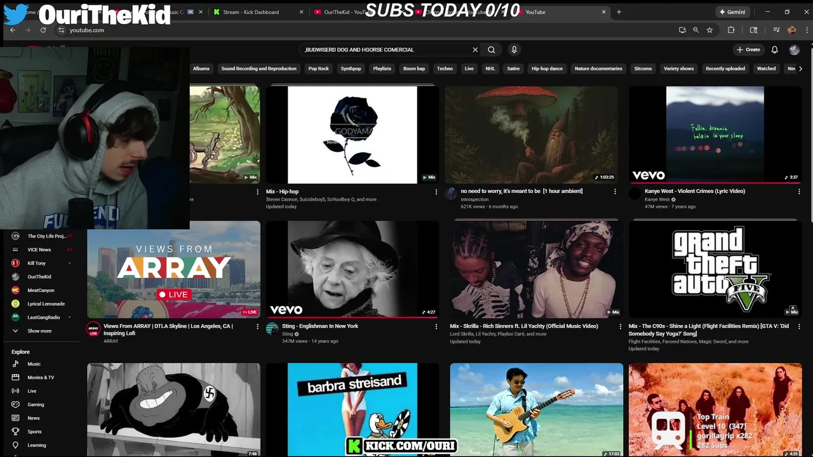Open options for Mix - The C90s
Screen dimensions: 813x457
[x=799, y=326]
